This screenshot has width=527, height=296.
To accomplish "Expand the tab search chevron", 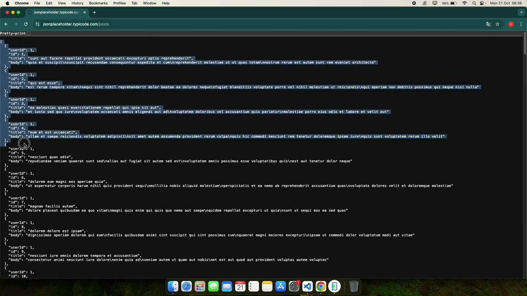I will [521, 12].
